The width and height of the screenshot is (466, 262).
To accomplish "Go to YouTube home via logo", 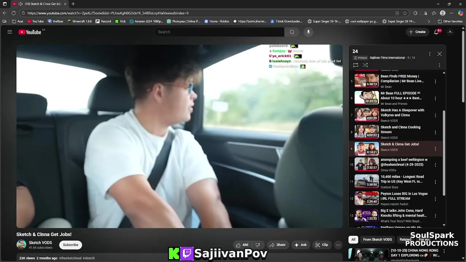I will click(30, 32).
